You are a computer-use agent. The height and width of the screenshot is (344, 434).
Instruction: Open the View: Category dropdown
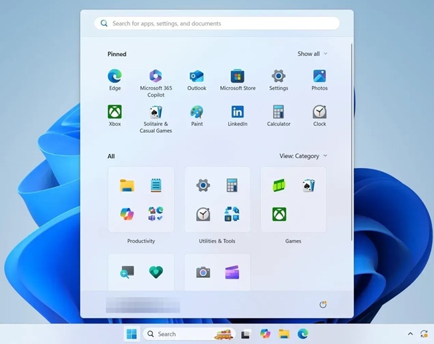303,156
